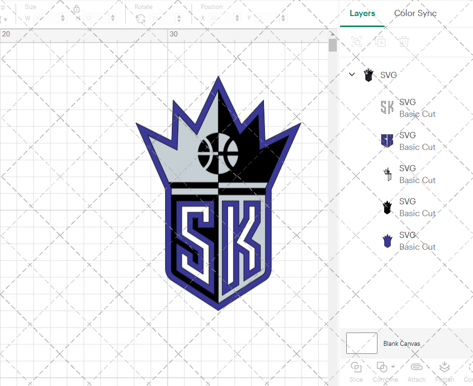The image size is (473, 386).
Task: Click the width W input field
Action: point(46,18)
